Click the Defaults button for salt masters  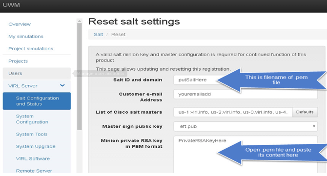point(305,112)
